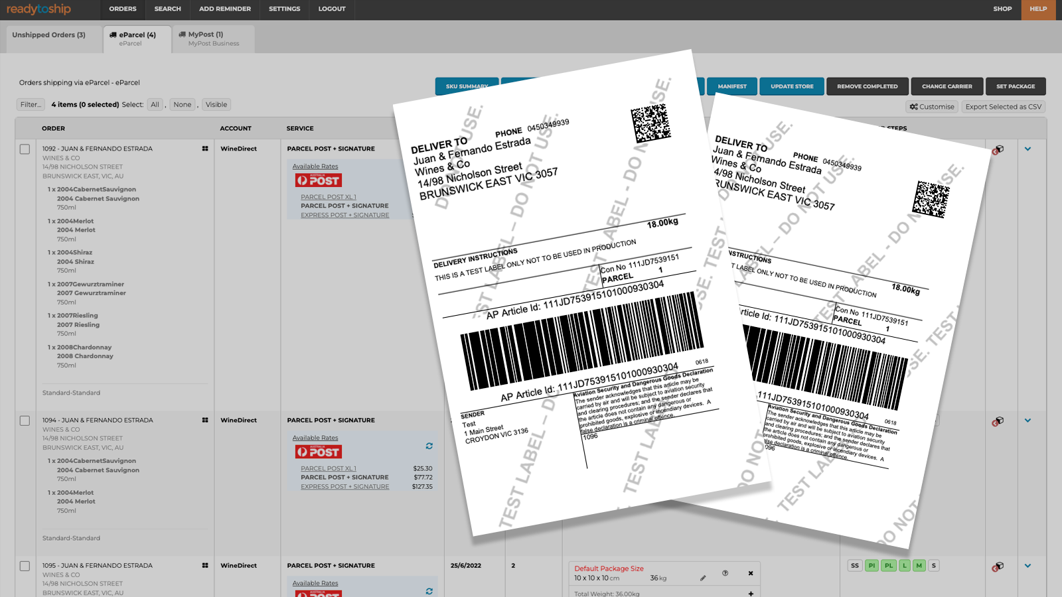Select All items

point(155,105)
